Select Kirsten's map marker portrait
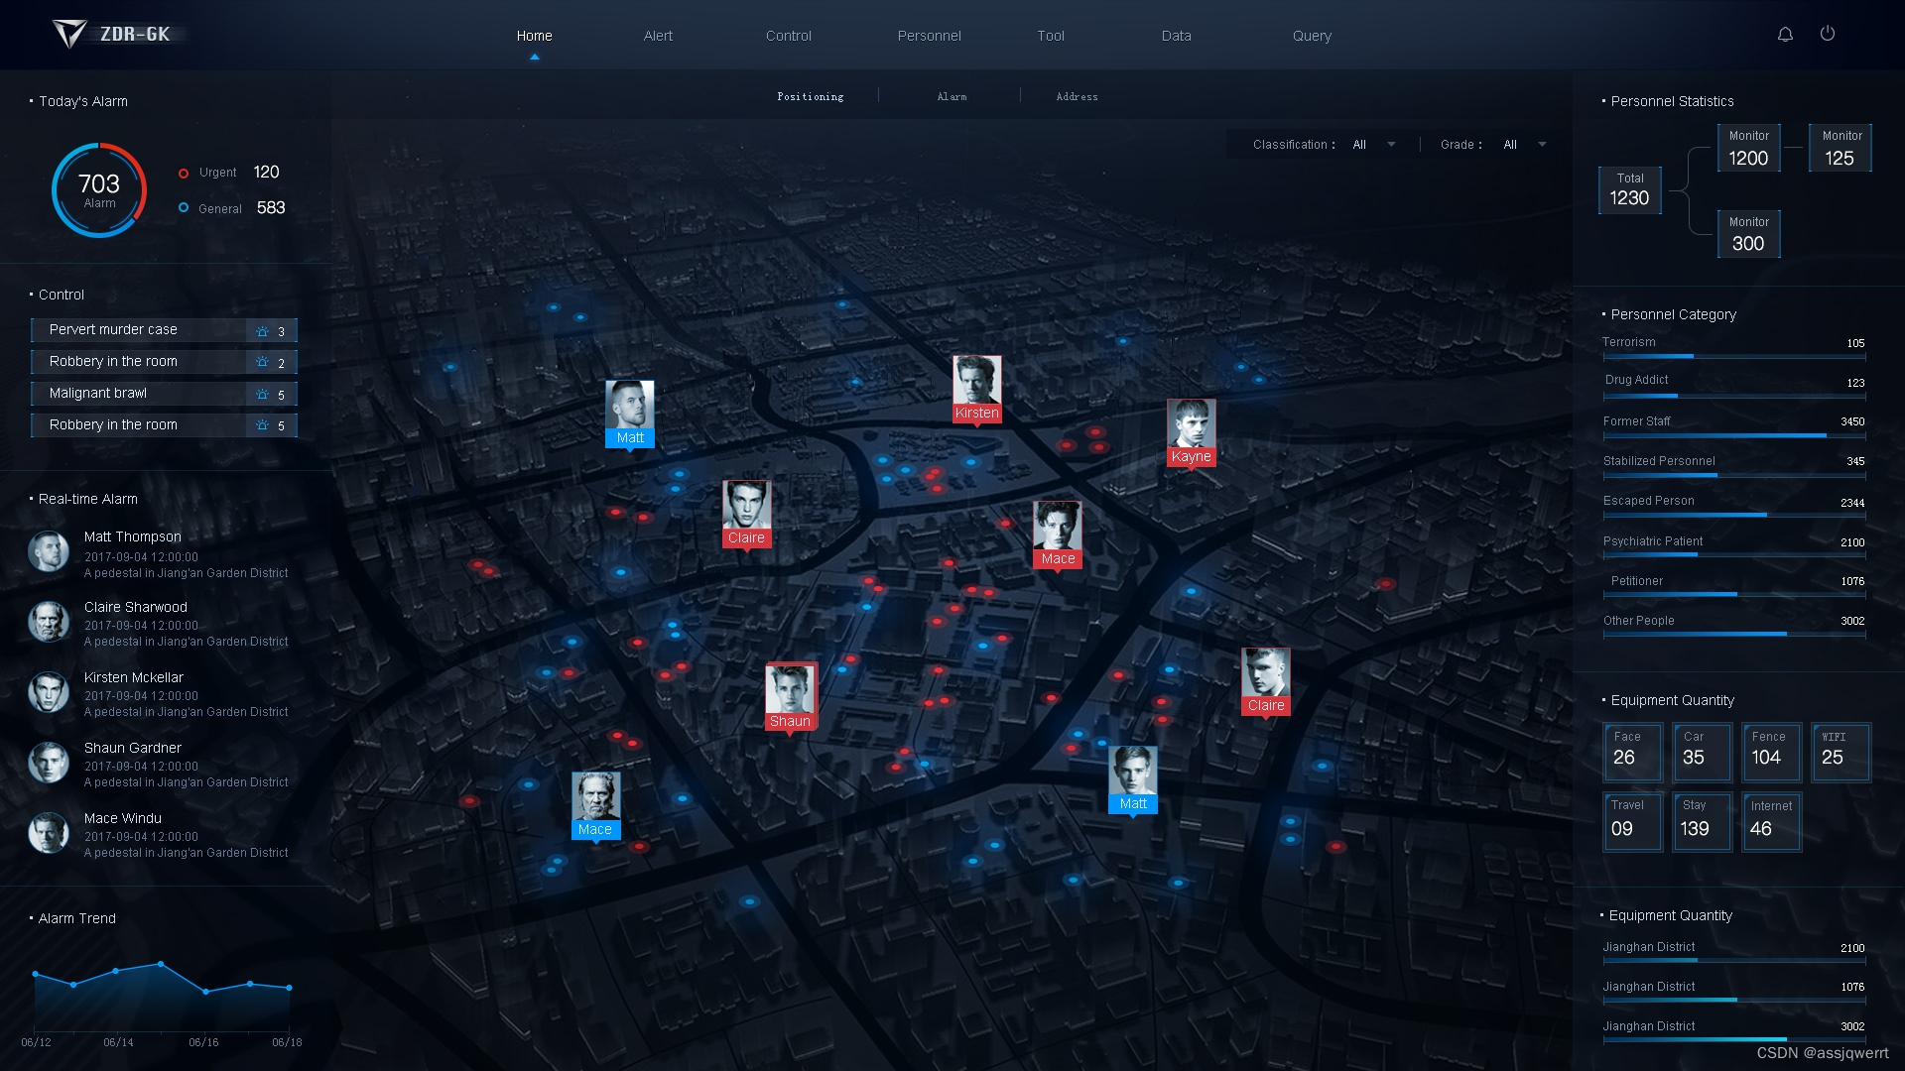The image size is (1905, 1071). [x=976, y=380]
